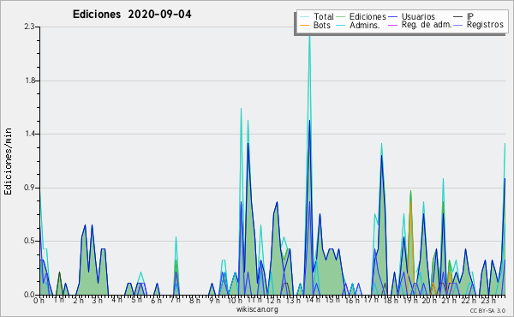The width and height of the screenshot is (514, 317).
Task: Click the chart title Ediciones 2020-09-04
Action: 132,15
